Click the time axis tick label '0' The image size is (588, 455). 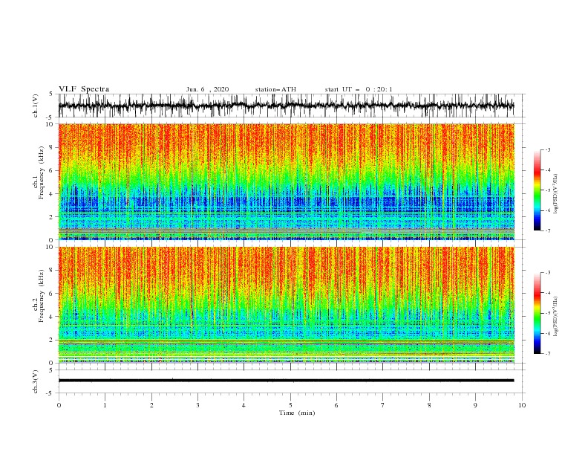(59, 405)
